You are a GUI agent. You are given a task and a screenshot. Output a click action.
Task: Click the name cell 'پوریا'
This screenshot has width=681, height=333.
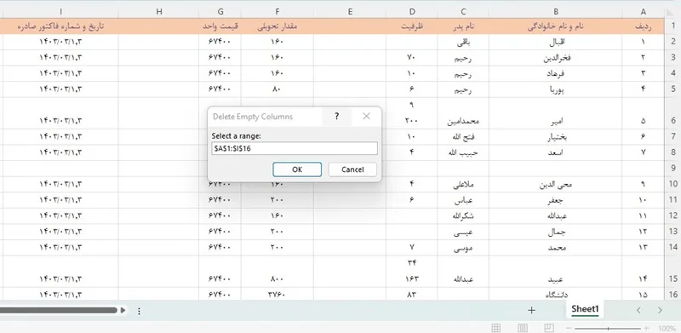[x=556, y=89]
